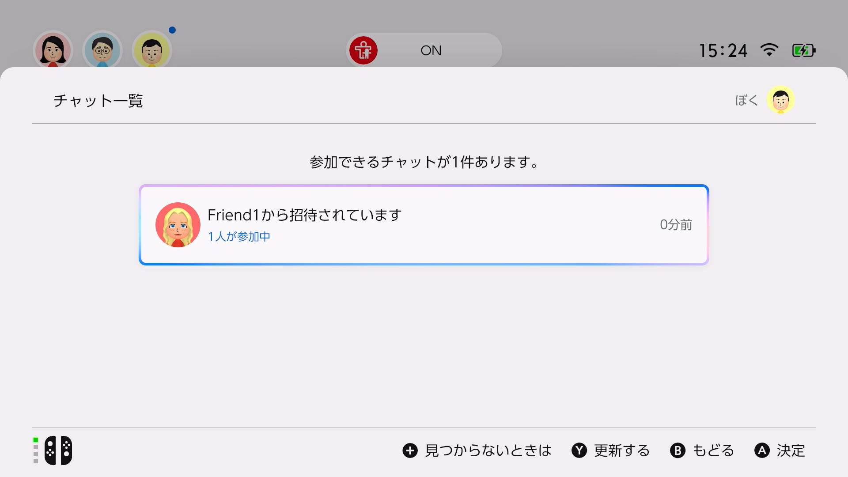Select the first Mii avatar top left
This screenshot has height=477, width=848.
[x=53, y=50]
